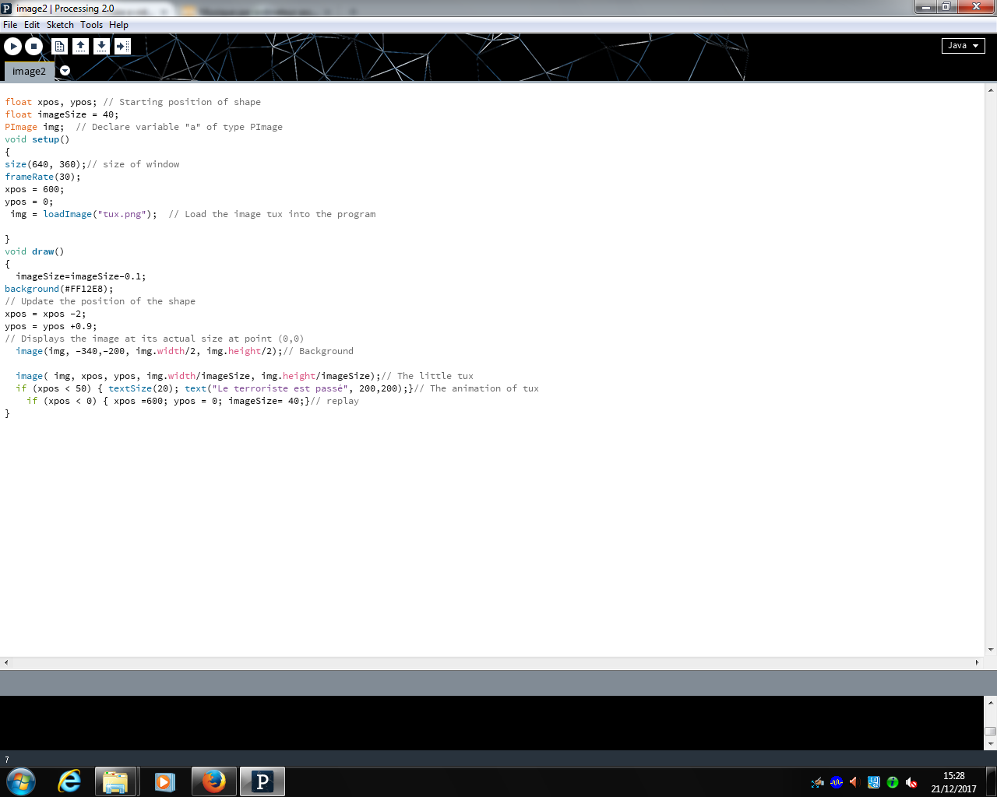Click the Windows Start button
The height and width of the screenshot is (797, 997).
(20, 781)
